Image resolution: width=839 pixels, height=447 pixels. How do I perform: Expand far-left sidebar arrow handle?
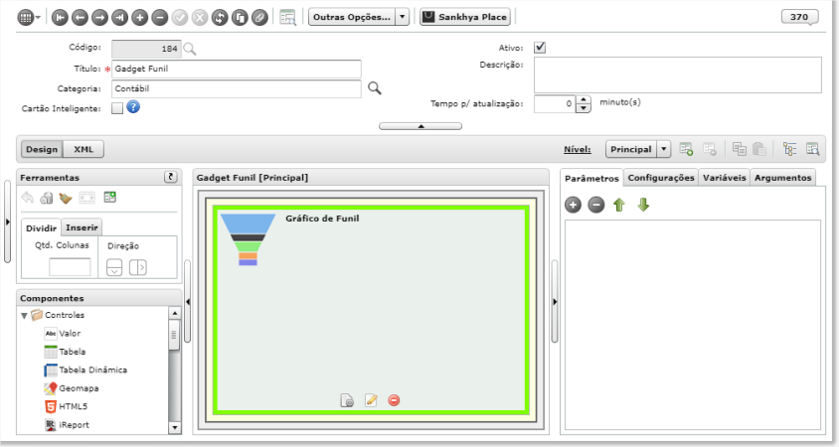click(8, 222)
